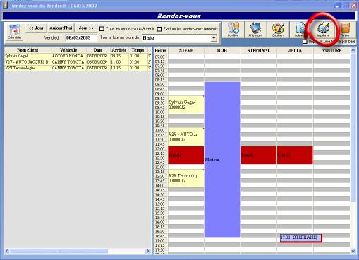Click the date field 06/03/2009
Screen dimensions: 359x260
[x=81, y=38]
